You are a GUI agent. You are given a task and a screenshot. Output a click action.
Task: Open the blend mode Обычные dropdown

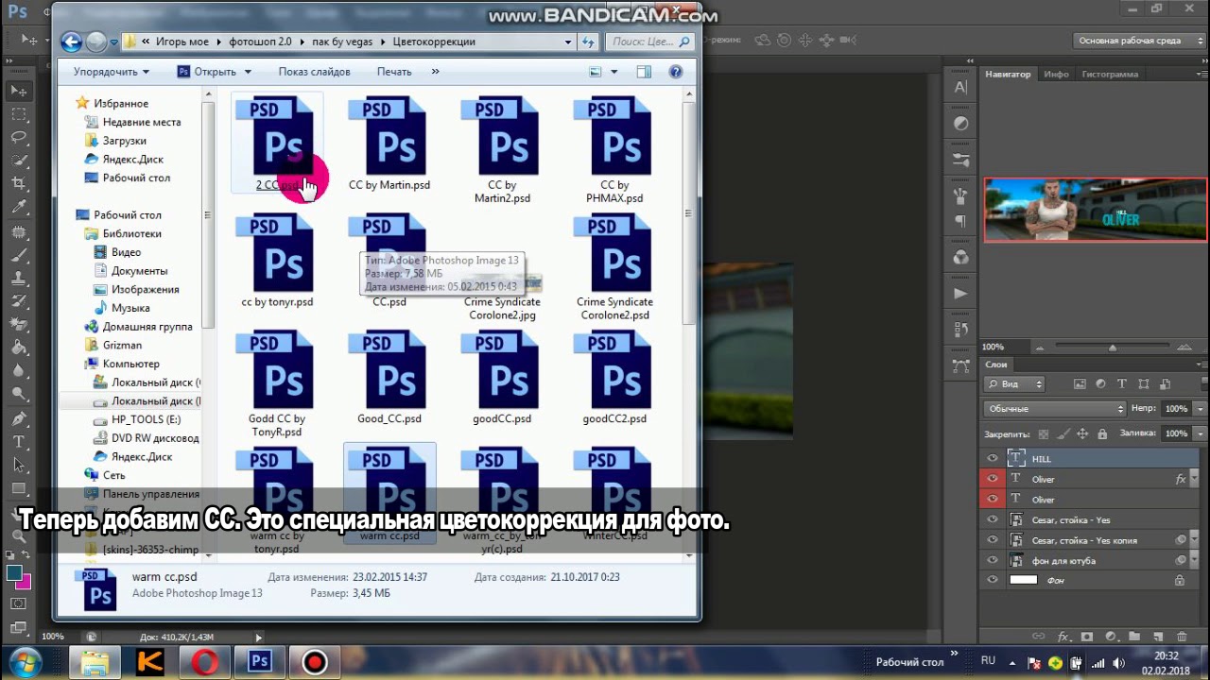(1054, 409)
